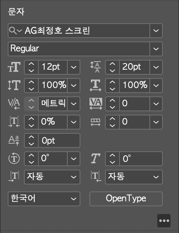
Task: Click the italic skew angle icon
Action: click(x=95, y=158)
